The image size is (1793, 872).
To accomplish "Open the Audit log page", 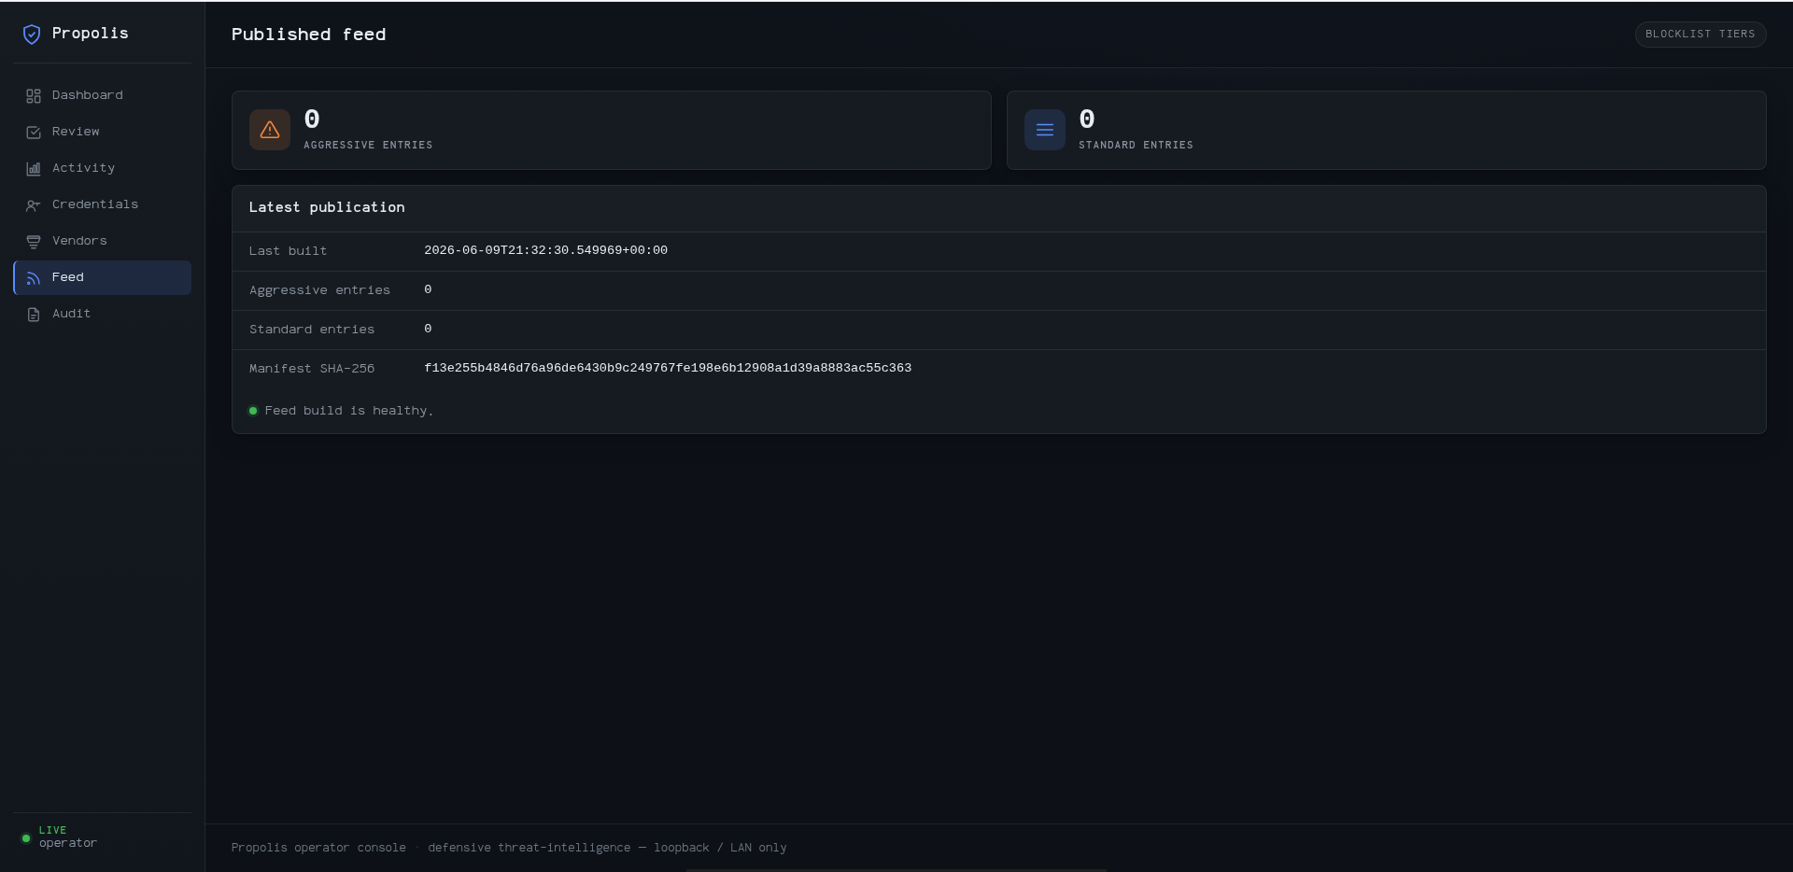I will [x=102, y=314].
